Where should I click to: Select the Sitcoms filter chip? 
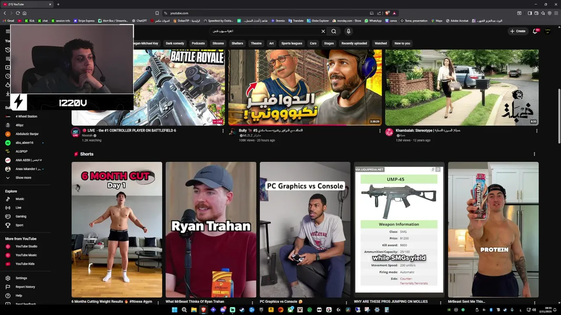[x=218, y=43]
